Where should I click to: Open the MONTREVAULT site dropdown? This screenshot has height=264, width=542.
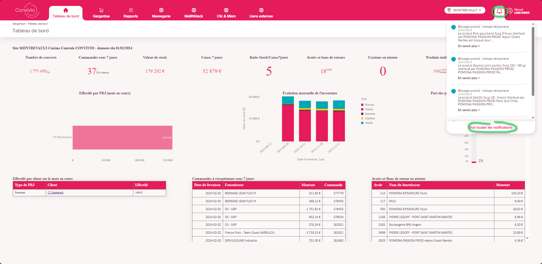pos(465,10)
